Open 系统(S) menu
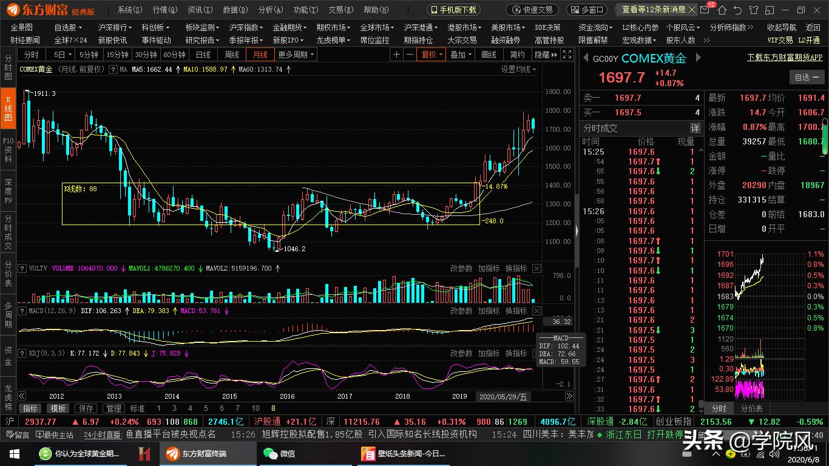The image size is (829, 466). [x=130, y=10]
